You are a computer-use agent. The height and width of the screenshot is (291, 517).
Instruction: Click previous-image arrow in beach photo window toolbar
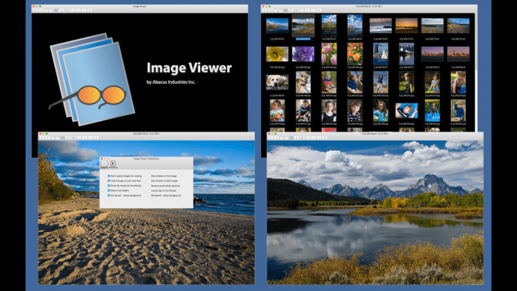[42, 137]
